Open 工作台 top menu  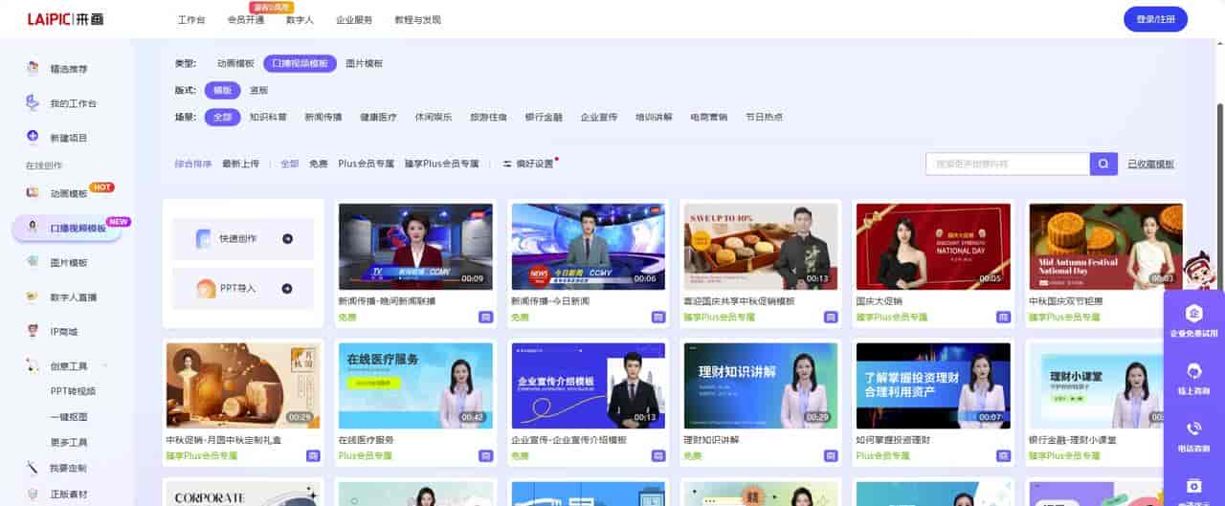tap(191, 19)
